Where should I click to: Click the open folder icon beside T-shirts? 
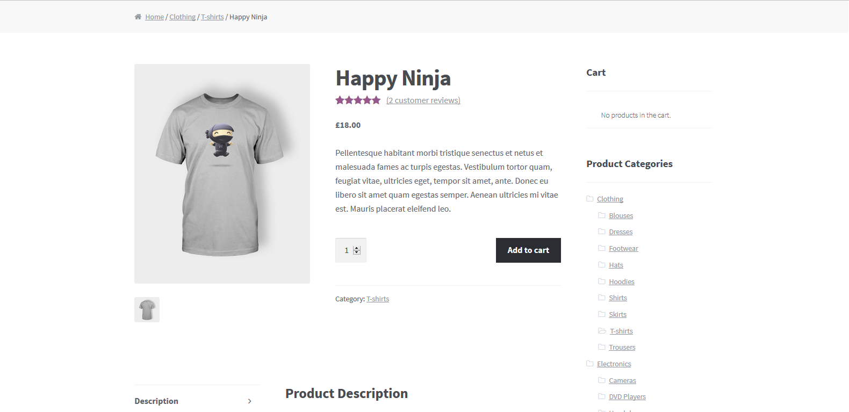(x=602, y=331)
